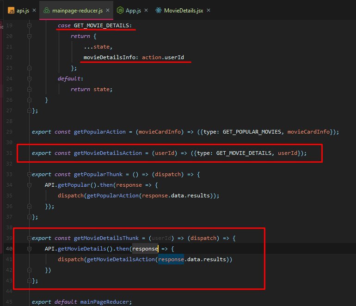Select the mainpage-reducer.js tab
Viewport: 356px width, 306px height.
tap(76, 11)
